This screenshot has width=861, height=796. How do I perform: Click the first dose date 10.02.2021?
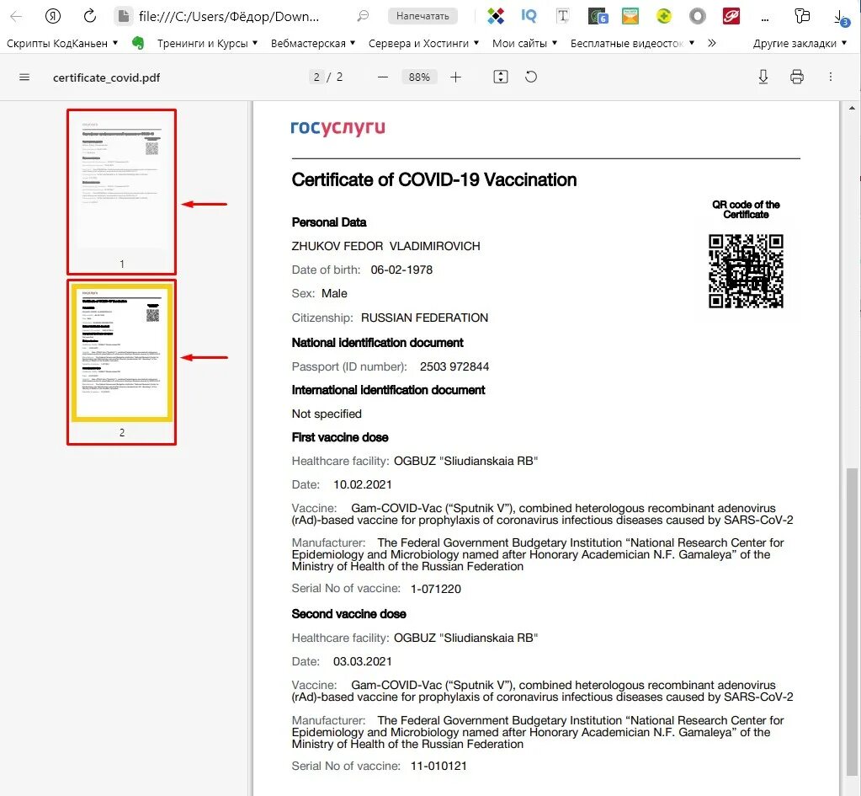point(363,485)
